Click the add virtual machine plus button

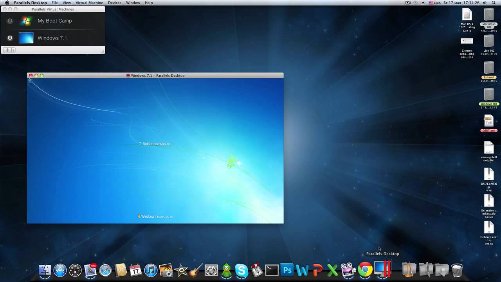point(7,50)
